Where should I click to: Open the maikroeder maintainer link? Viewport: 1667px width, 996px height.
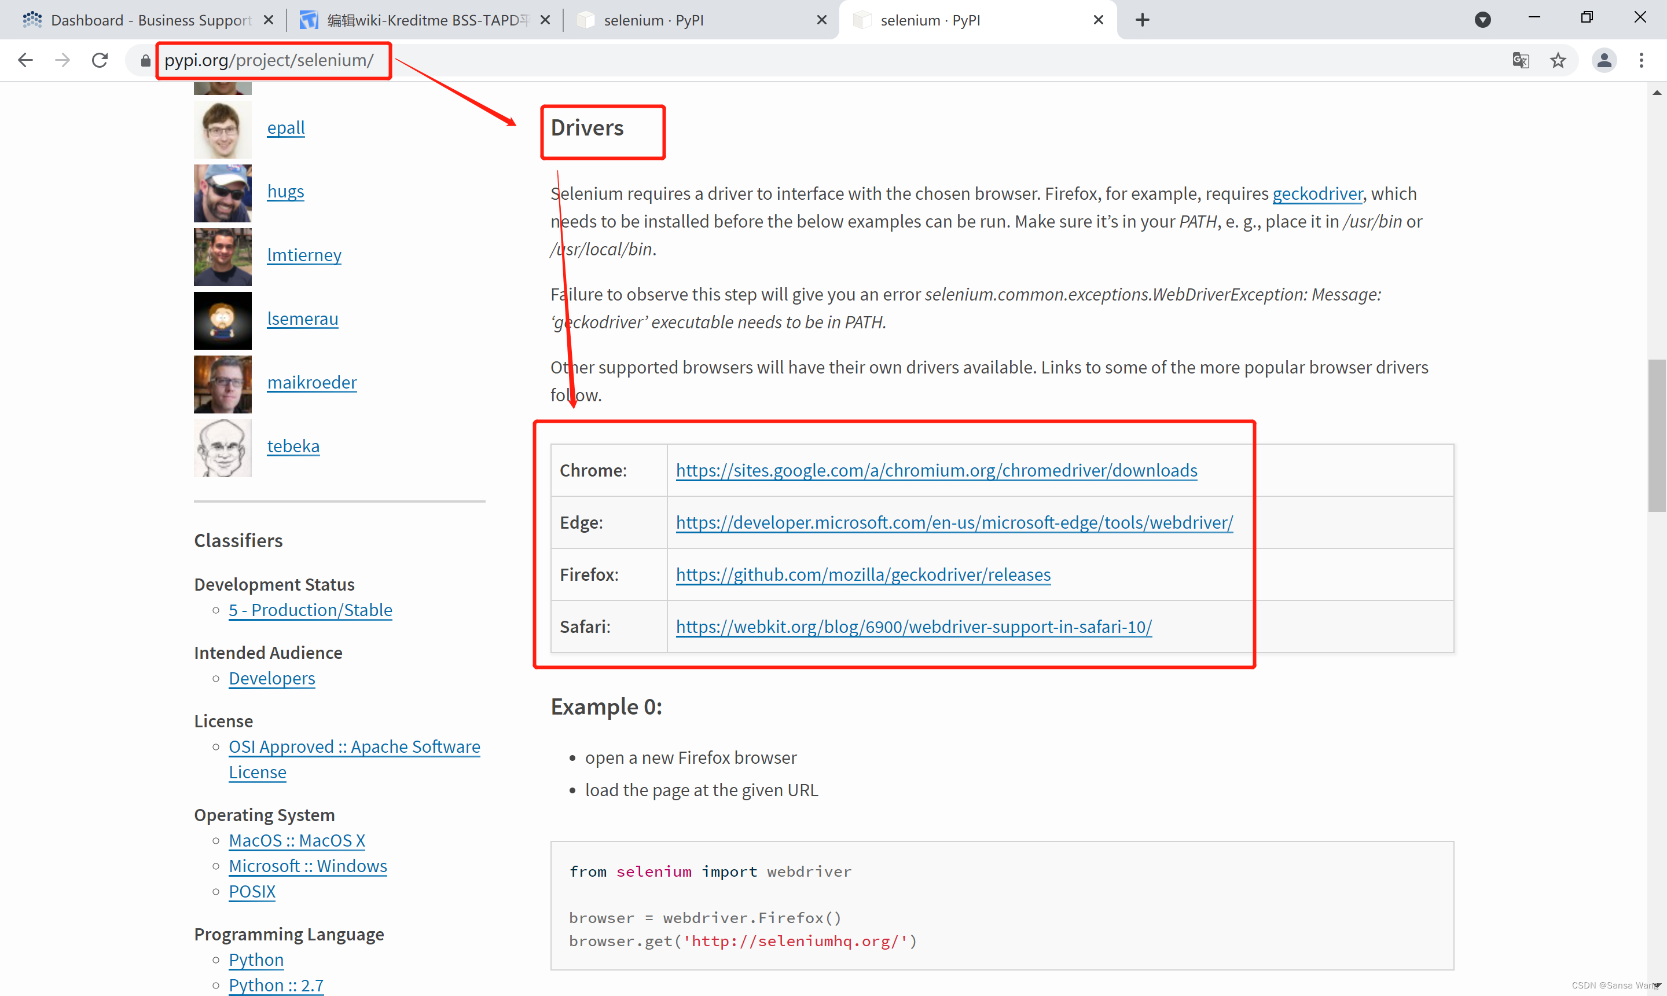(x=312, y=383)
